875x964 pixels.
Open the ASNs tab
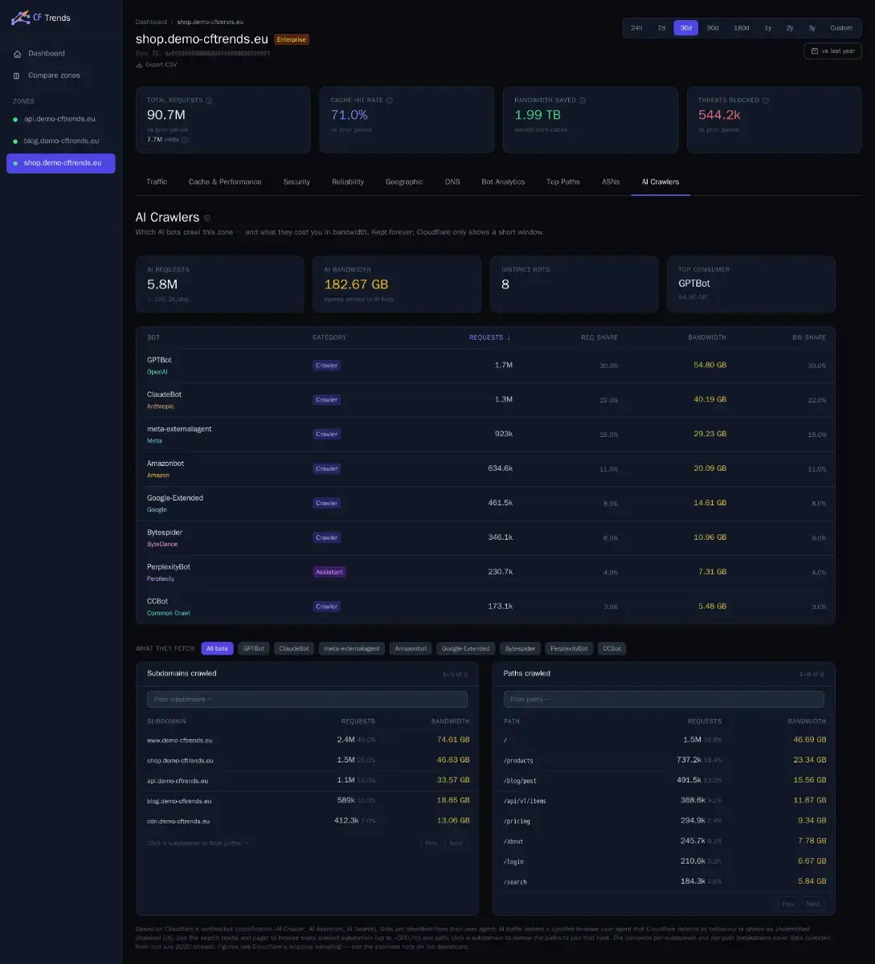[611, 182]
